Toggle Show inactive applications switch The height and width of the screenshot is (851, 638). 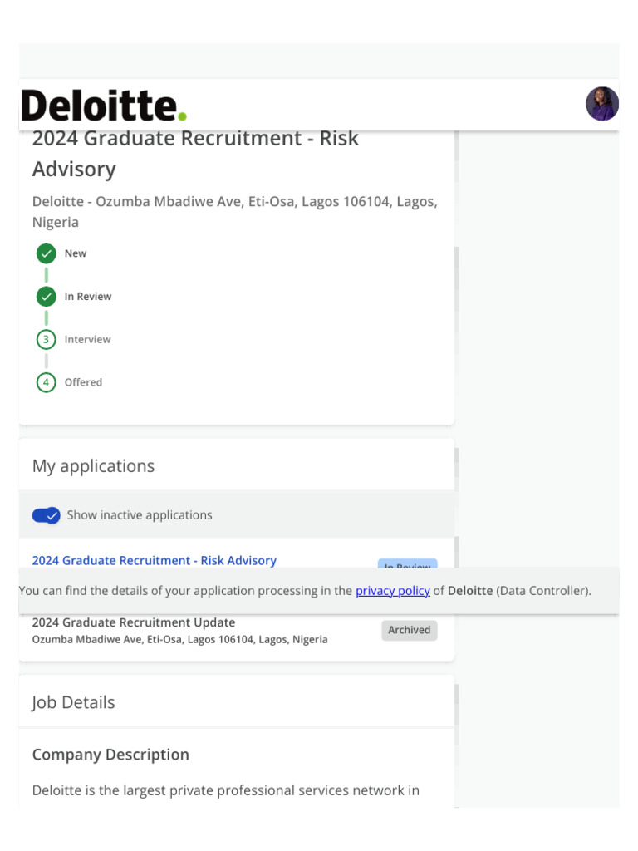[47, 515]
